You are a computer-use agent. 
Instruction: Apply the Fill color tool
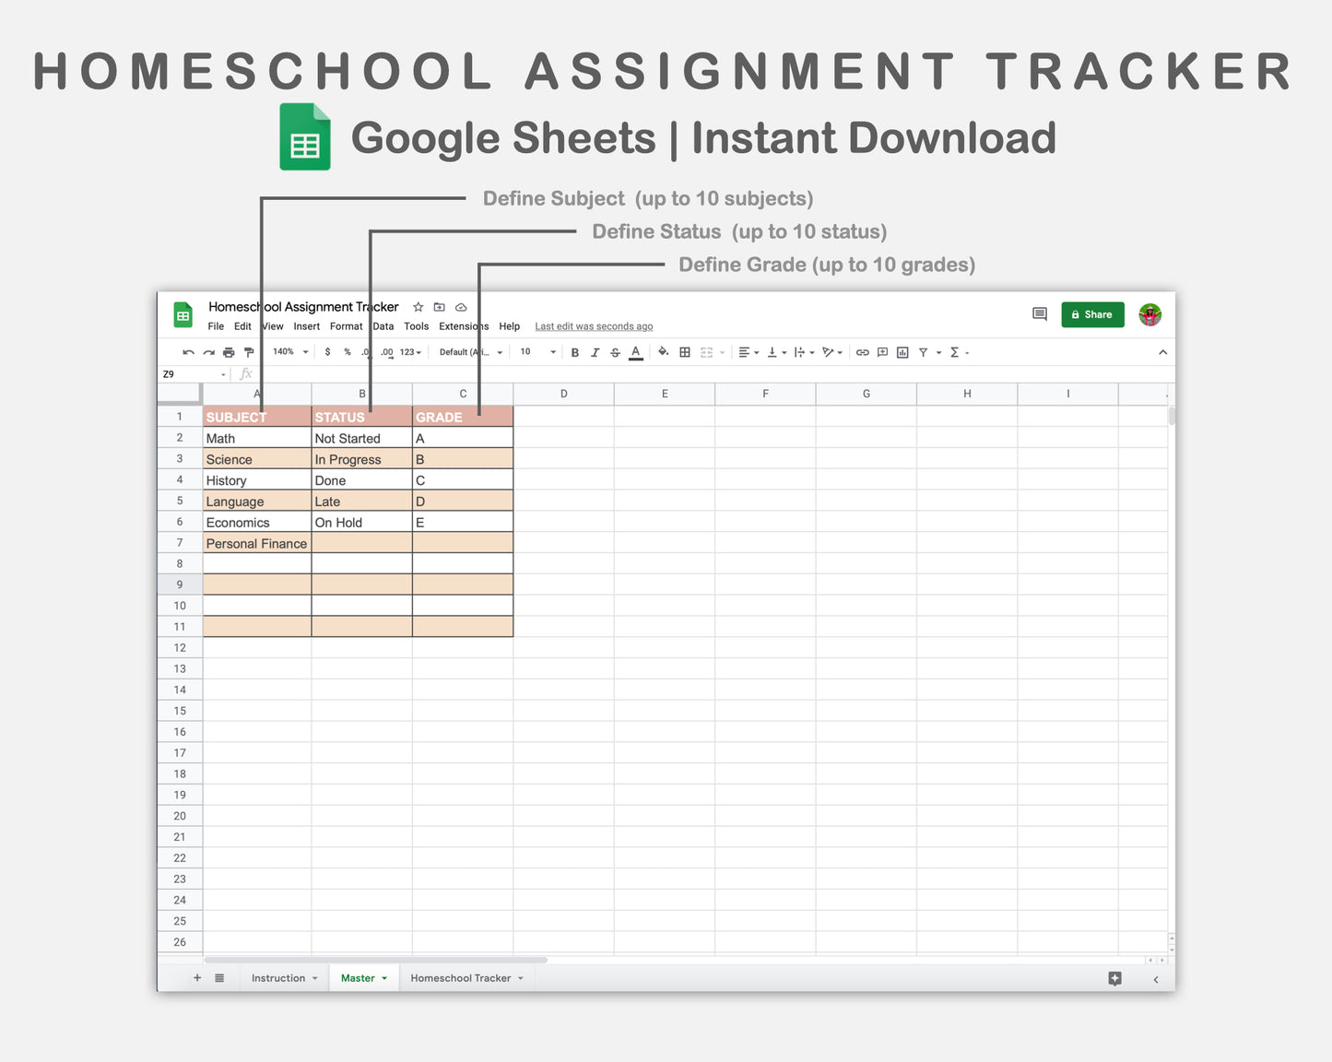click(x=663, y=352)
